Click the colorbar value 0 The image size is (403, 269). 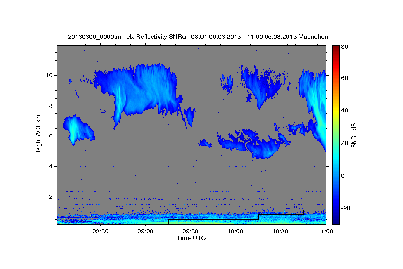tap(344, 176)
